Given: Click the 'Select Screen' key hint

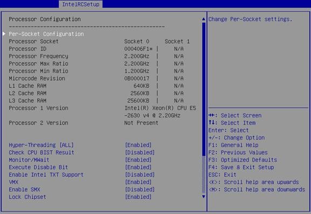Looking at the screenshot, I should (235, 115).
